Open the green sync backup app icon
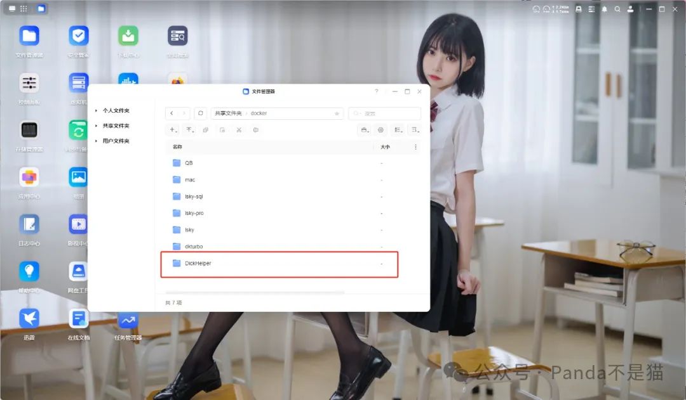686x400 pixels. tap(78, 130)
